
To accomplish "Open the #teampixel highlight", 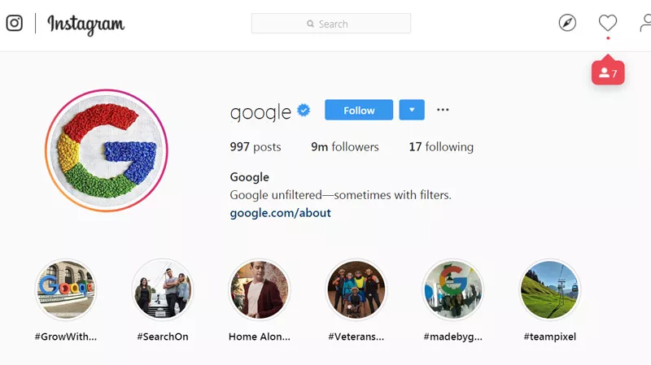I will tap(550, 289).
